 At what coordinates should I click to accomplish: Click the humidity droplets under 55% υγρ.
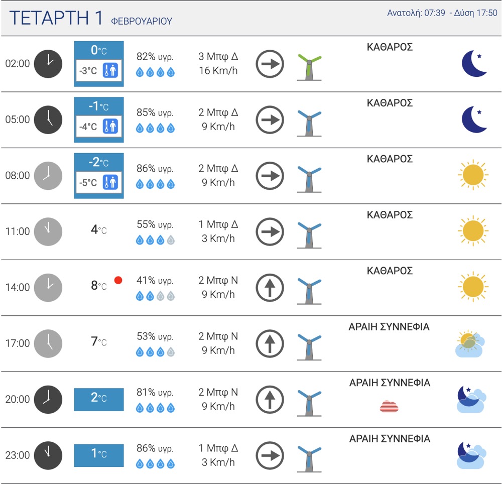click(155, 240)
